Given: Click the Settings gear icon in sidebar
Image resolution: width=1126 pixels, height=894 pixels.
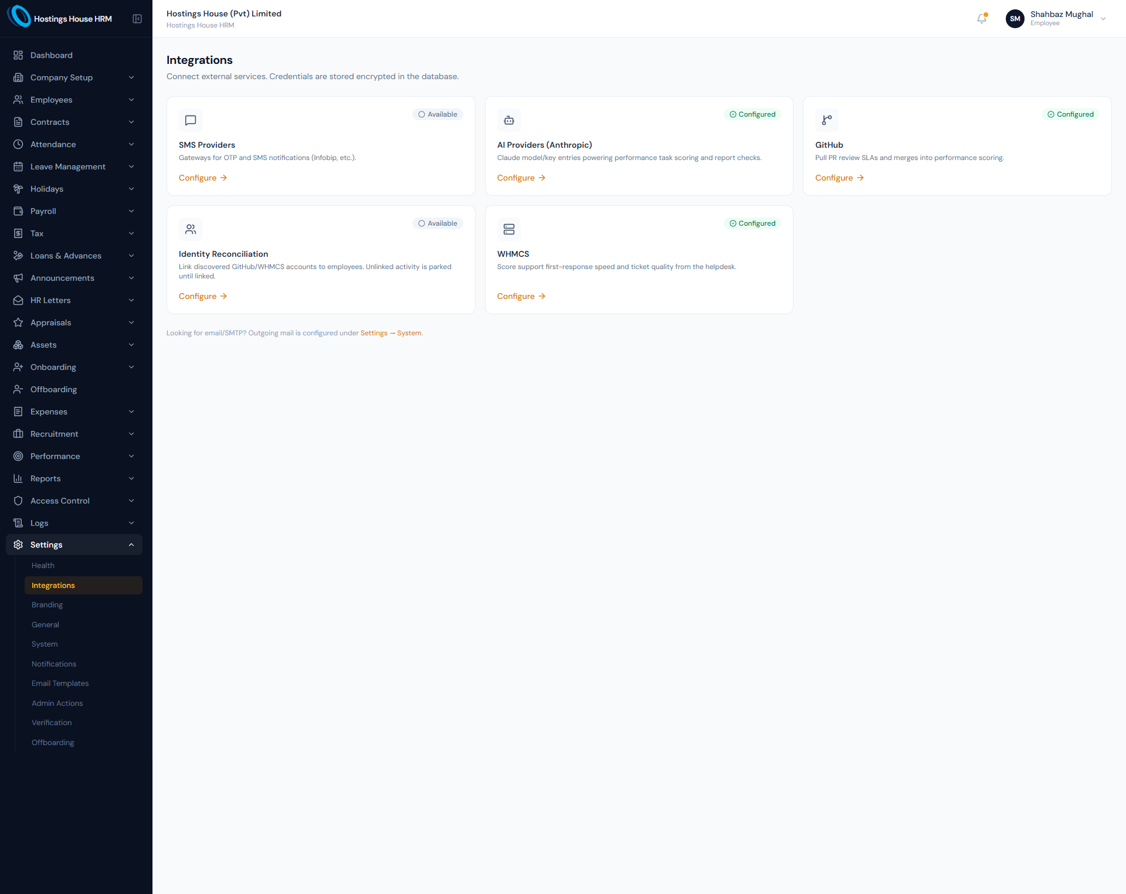Looking at the screenshot, I should pyautogui.click(x=18, y=545).
